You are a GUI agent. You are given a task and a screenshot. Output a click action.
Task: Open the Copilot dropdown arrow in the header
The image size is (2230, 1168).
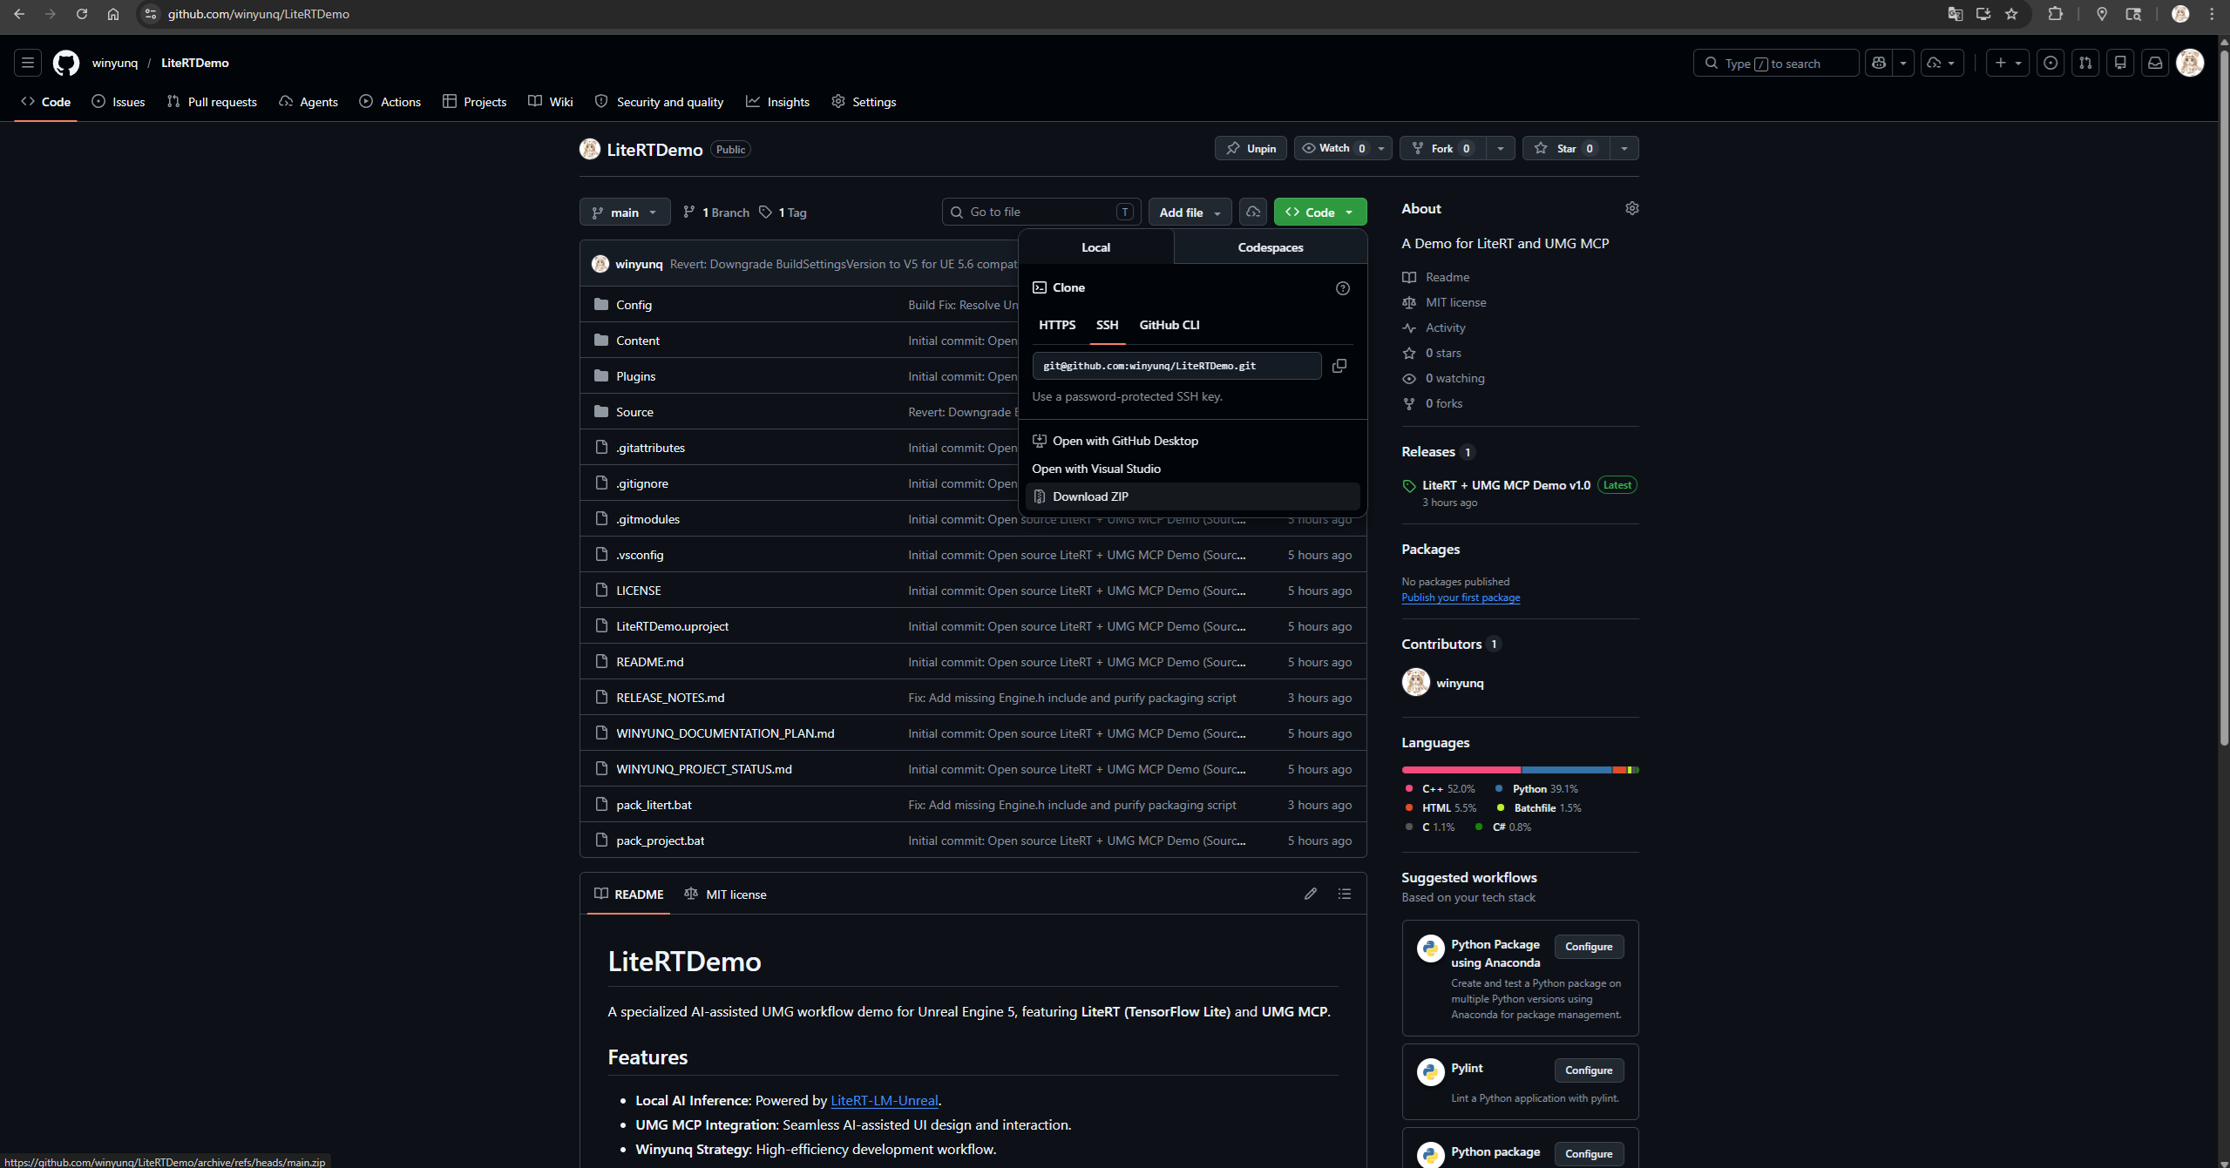1903,63
